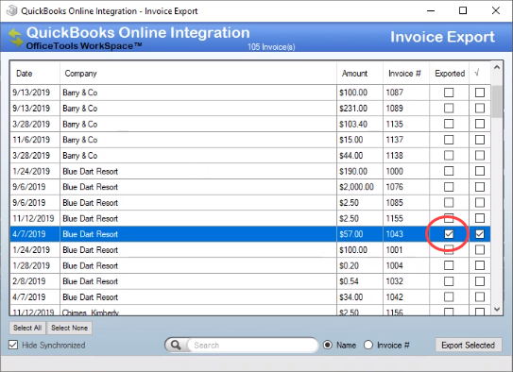This screenshot has height=372, width=513.
Task: Select invoice 1087 with its checkmark box
Action: [480, 93]
